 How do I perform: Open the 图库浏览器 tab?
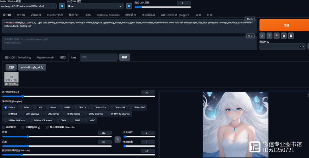[x=148, y=15]
